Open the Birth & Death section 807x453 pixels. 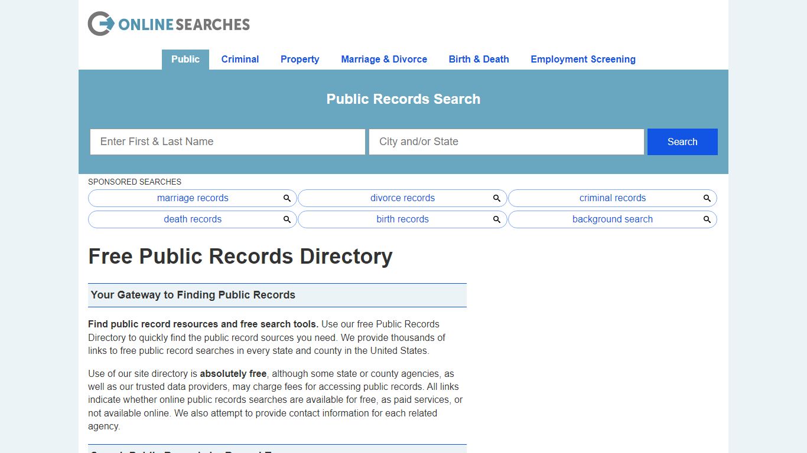(x=479, y=59)
